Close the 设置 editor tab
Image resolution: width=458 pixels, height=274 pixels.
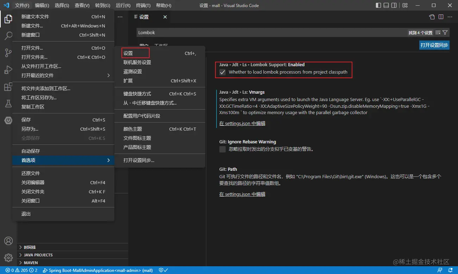tap(165, 17)
